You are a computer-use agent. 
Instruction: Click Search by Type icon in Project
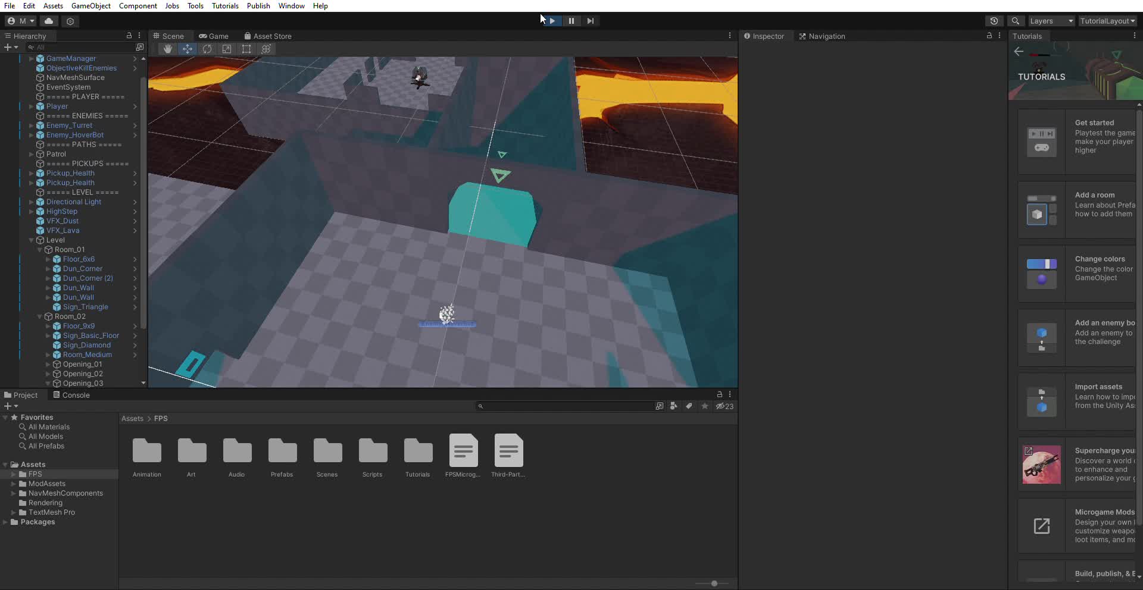tap(673, 406)
